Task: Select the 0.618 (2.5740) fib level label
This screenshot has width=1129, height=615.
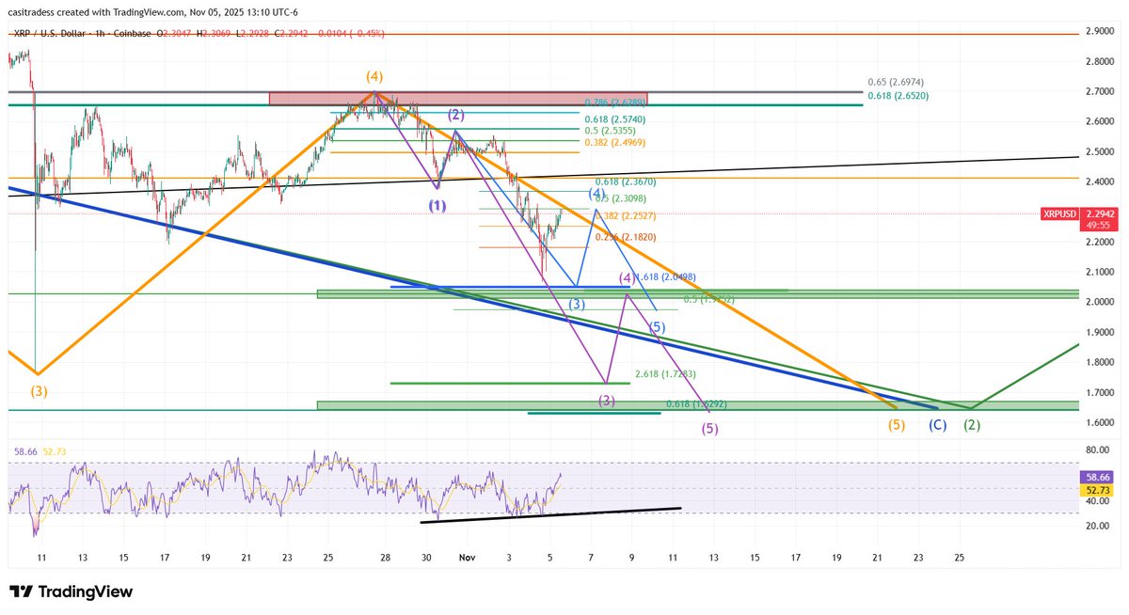Action: [613, 120]
